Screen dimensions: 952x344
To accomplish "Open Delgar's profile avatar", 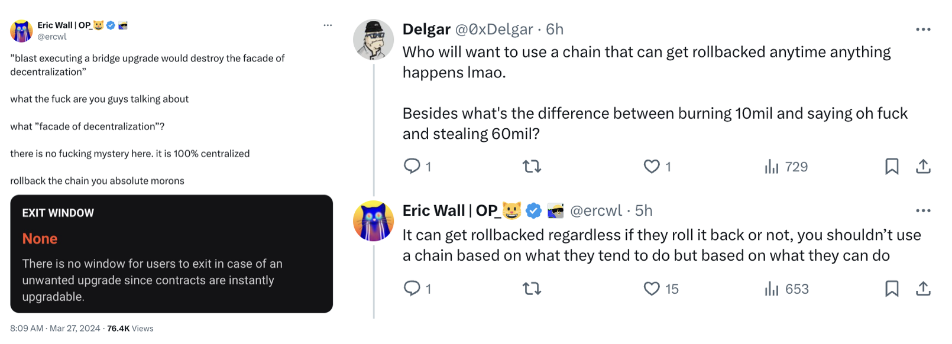I will [x=373, y=40].
